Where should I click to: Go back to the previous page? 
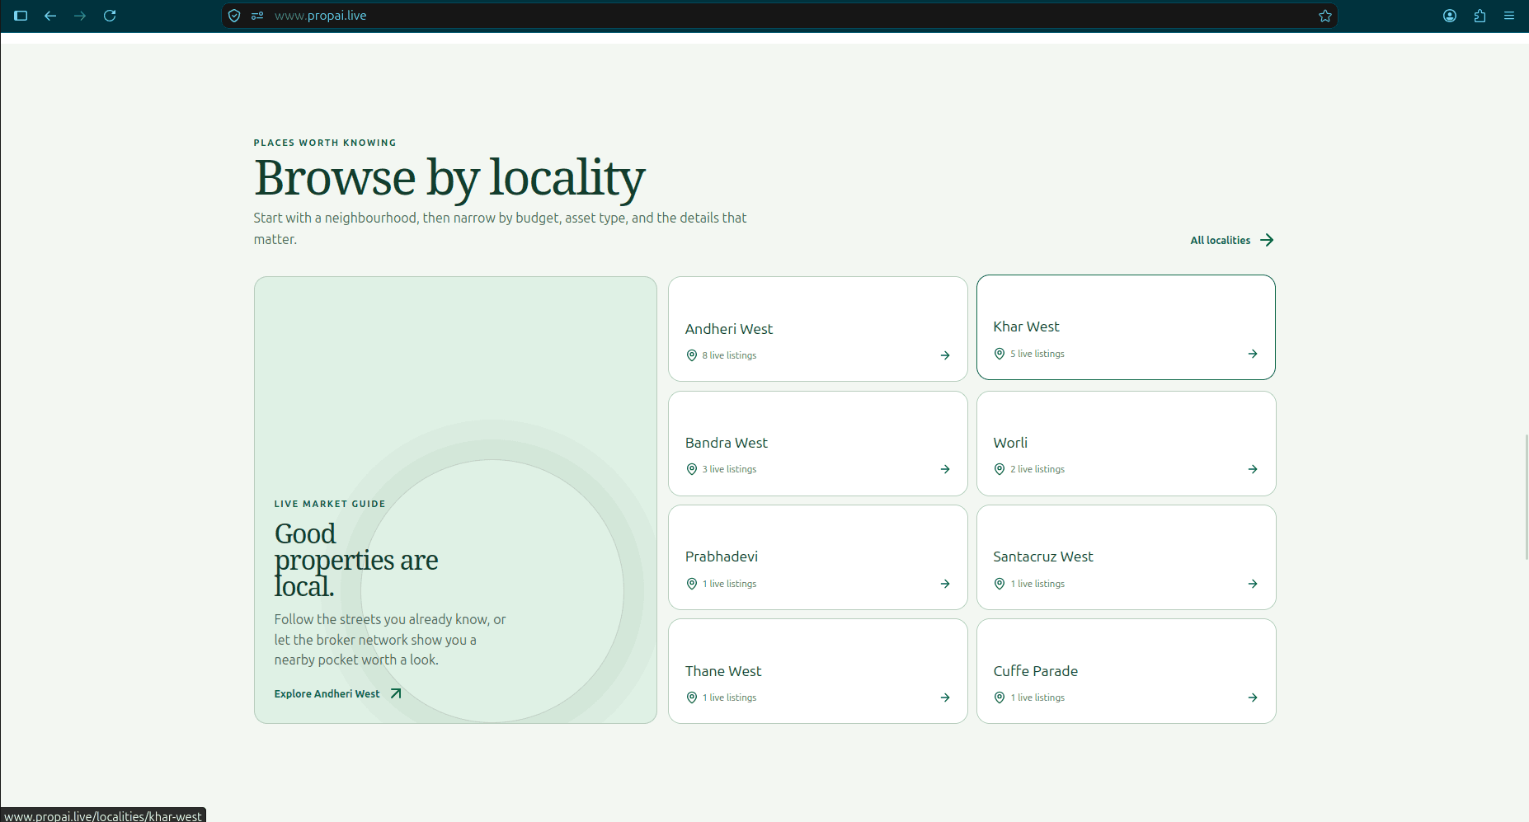(50, 16)
